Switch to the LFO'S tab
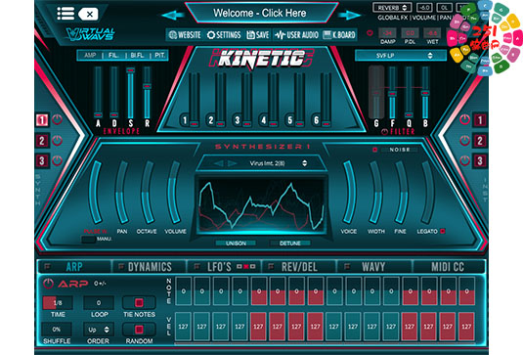 [x=224, y=267]
